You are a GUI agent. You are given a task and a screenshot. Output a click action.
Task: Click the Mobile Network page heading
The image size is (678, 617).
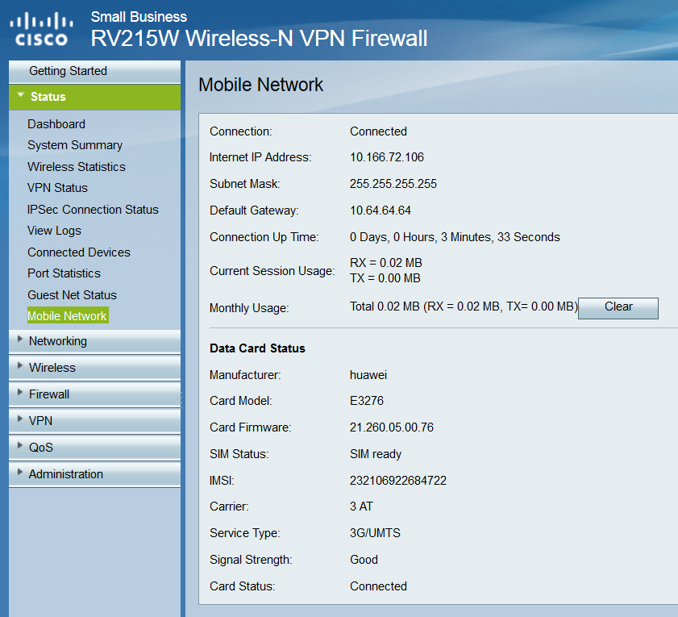pos(260,85)
